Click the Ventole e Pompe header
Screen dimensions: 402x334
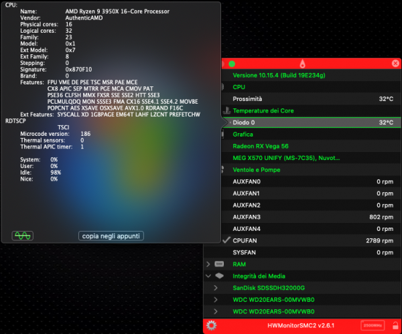coord(257,170)
